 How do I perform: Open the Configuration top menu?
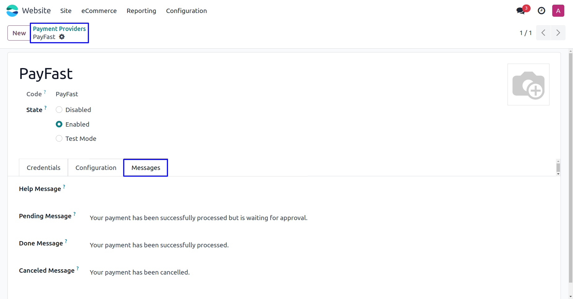pyautogui.click(x=186, y=11)
